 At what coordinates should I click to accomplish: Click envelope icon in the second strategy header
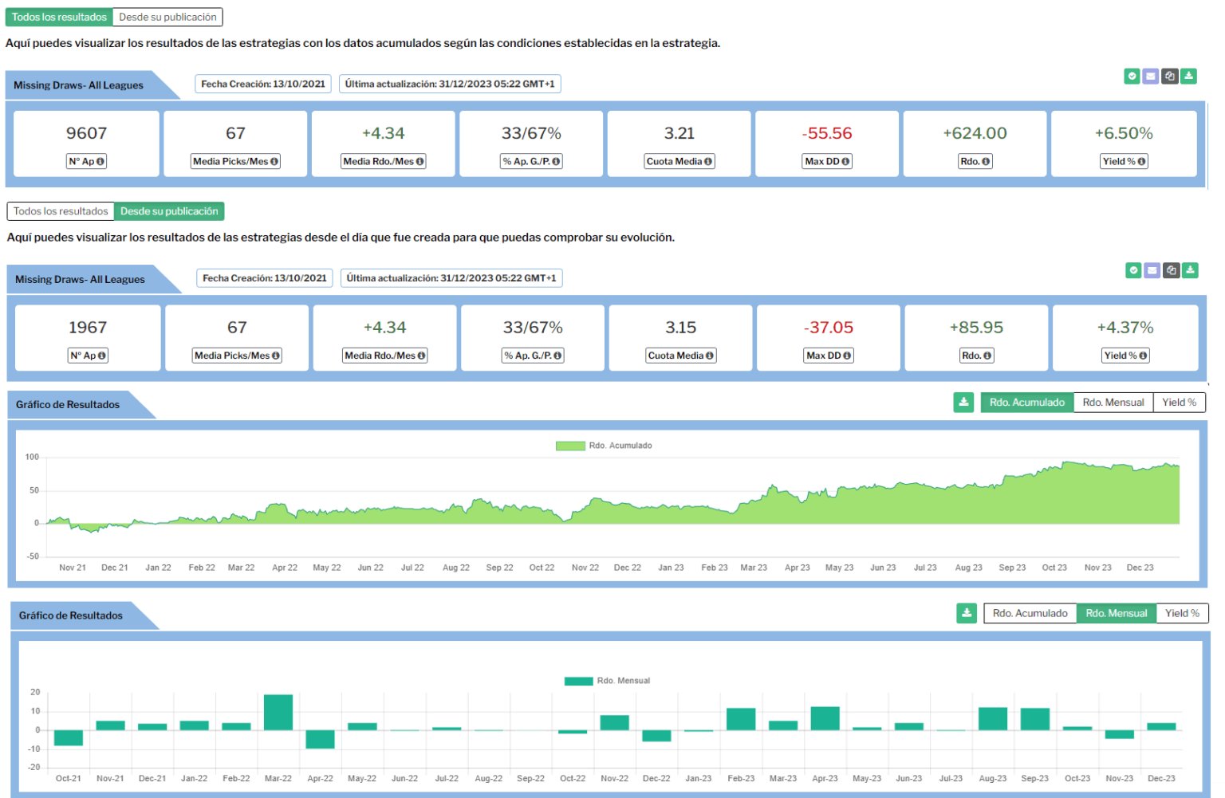[1152, 271]
